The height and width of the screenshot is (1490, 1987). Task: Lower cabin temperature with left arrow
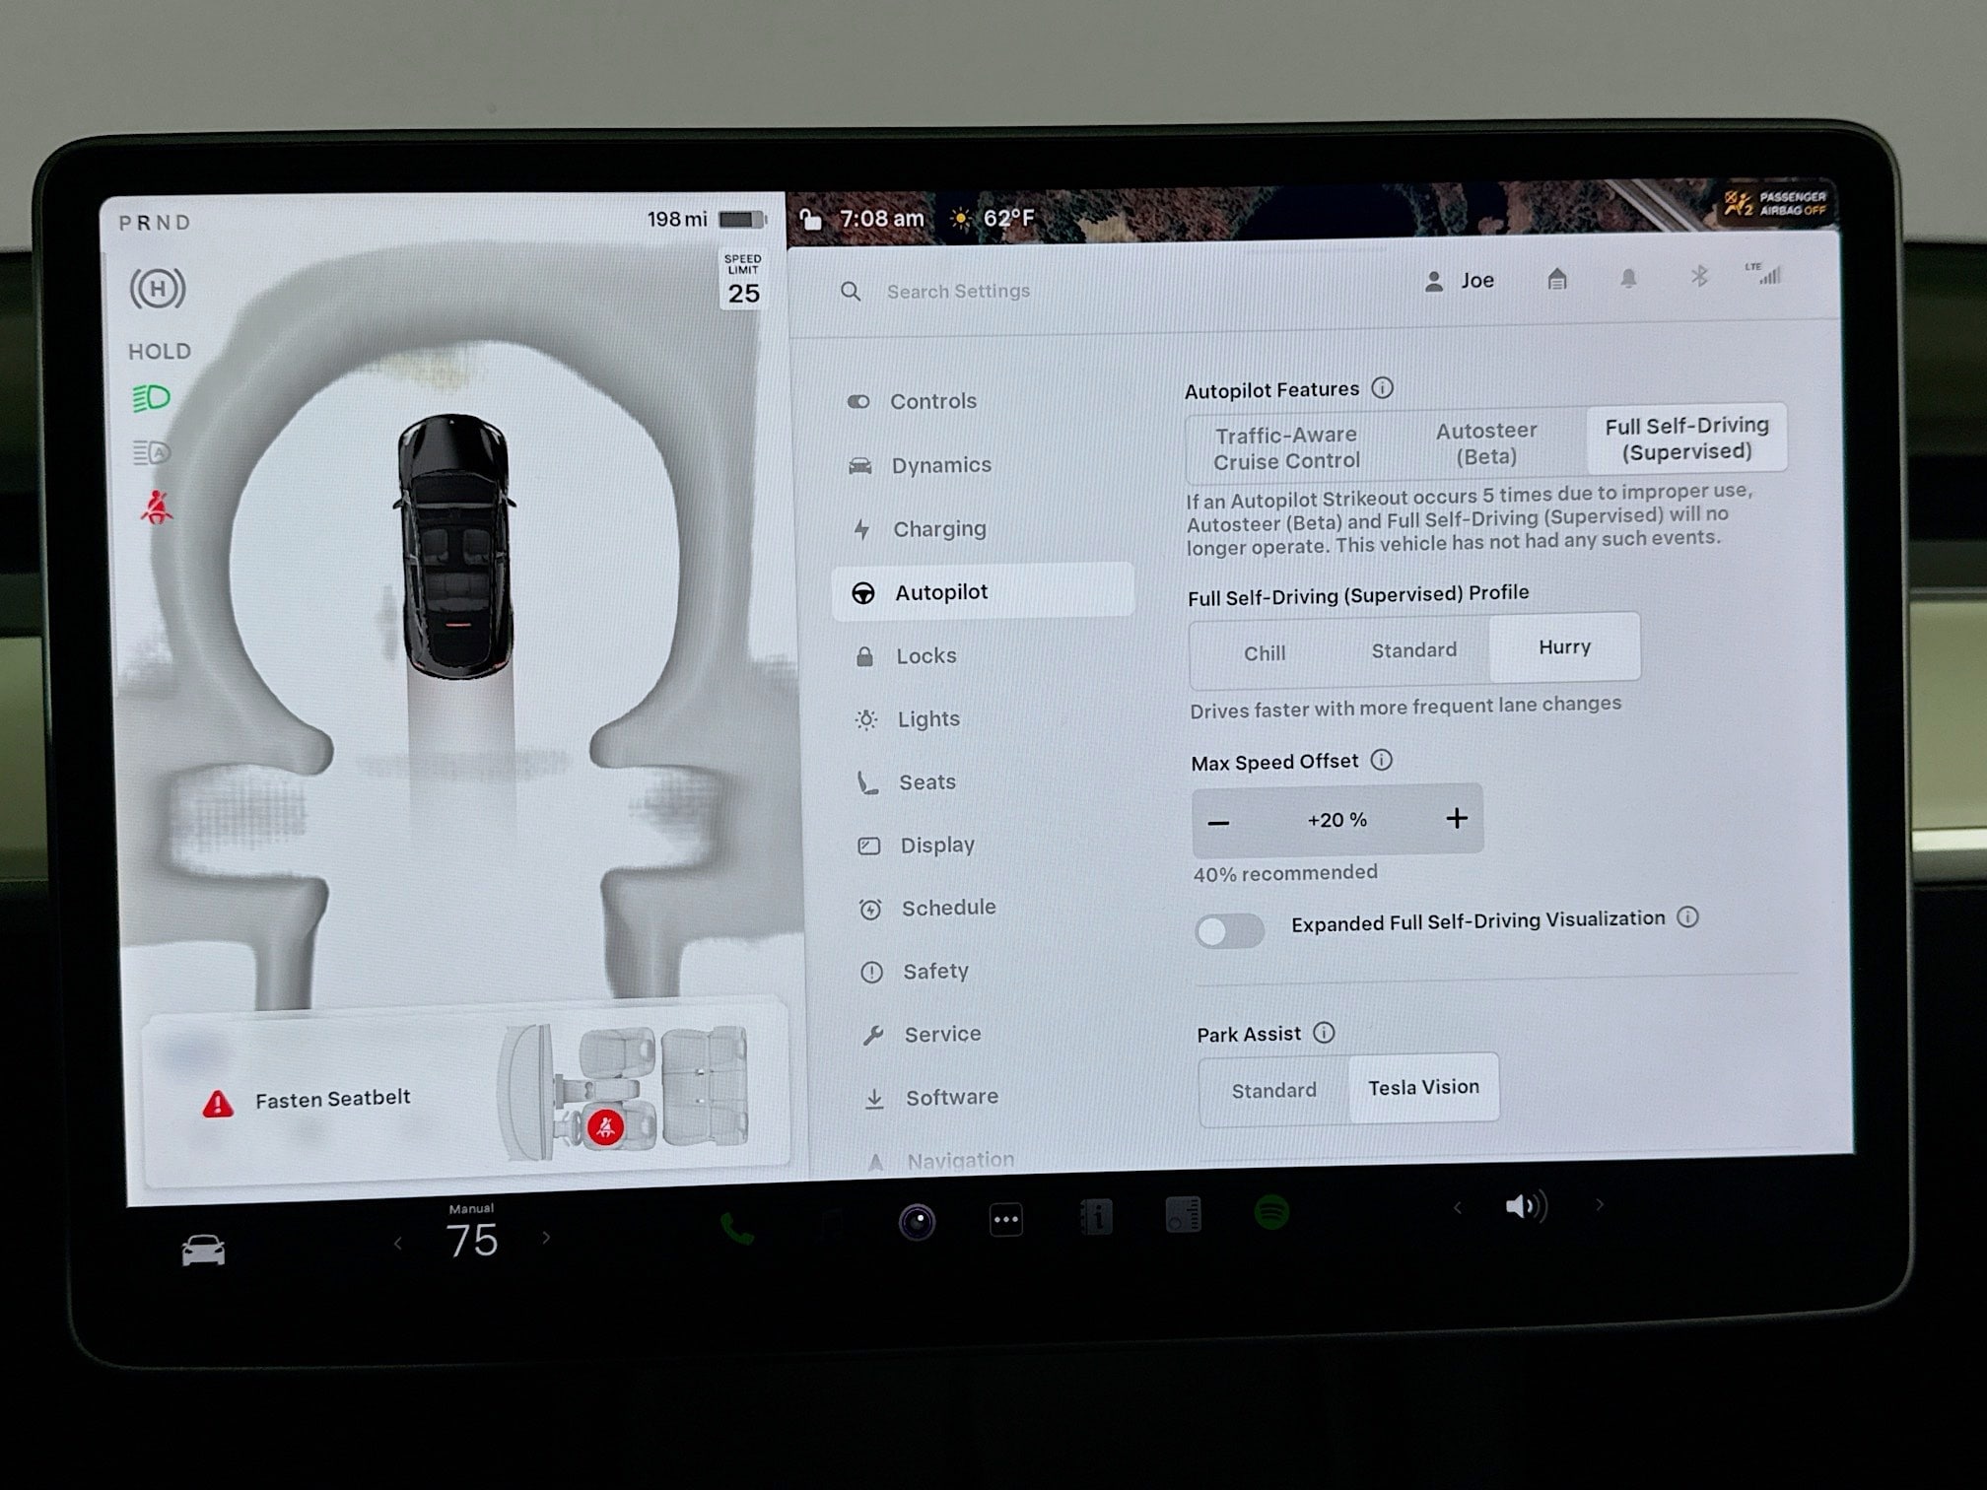pos(398,1244)
